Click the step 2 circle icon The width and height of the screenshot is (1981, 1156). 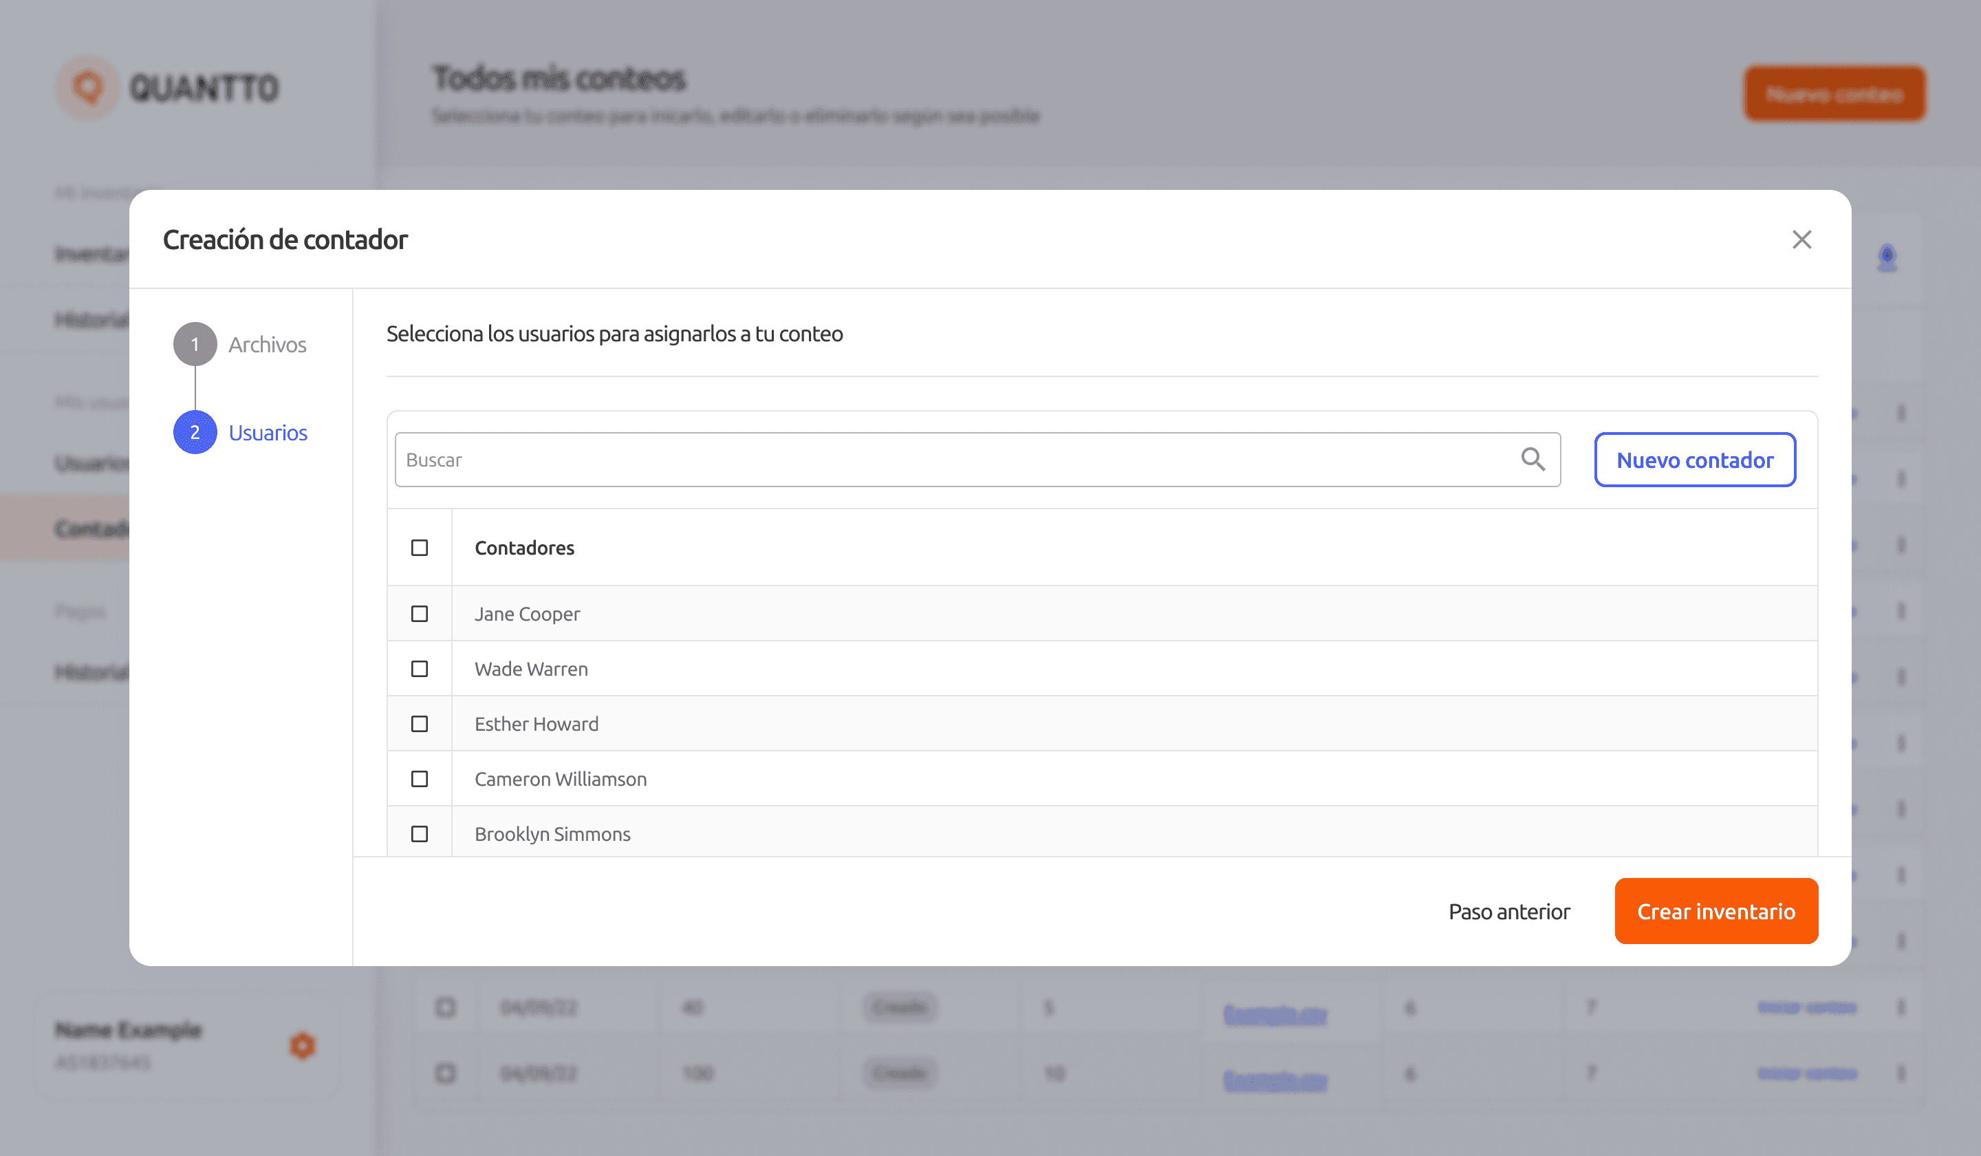pyautogui.click(x=195, y=433)
